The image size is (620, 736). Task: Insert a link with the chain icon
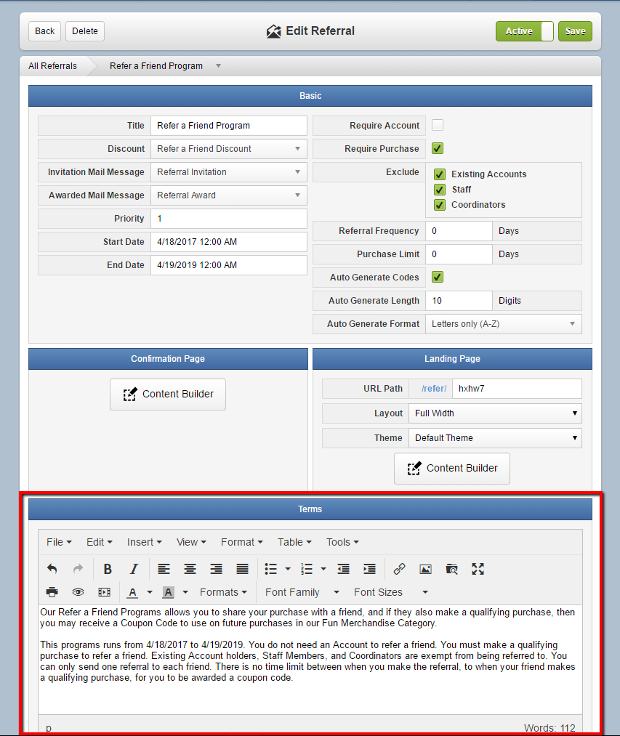pos(399,569)
